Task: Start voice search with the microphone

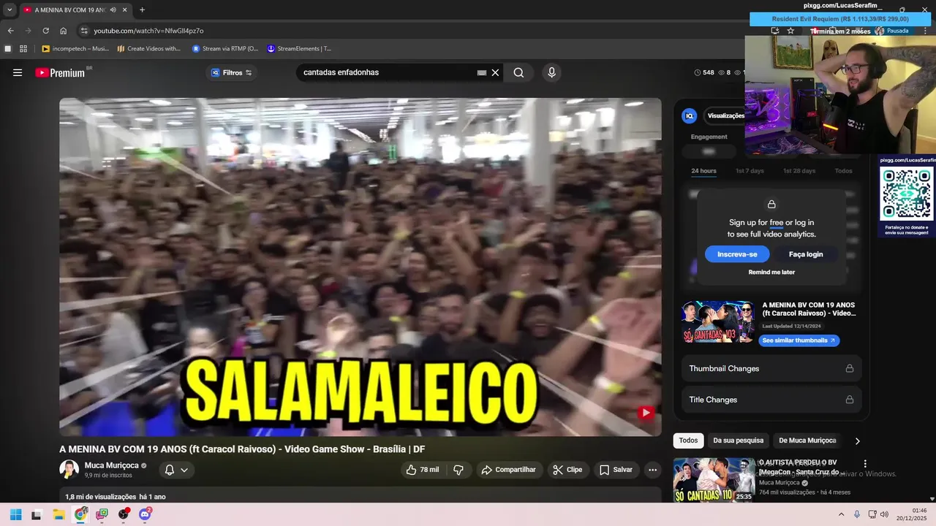Action: [551, 72]
